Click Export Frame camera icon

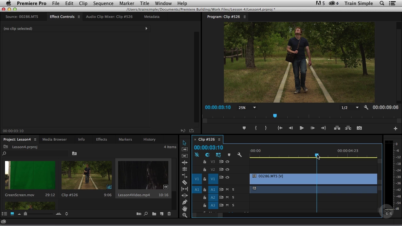(359, 128)
